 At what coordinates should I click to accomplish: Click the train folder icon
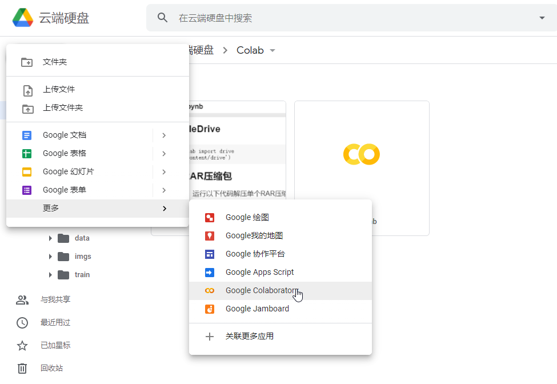coord(63,275)
